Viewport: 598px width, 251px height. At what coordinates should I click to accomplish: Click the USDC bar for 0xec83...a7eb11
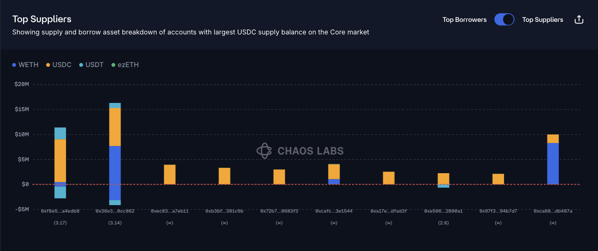[170, 175]
